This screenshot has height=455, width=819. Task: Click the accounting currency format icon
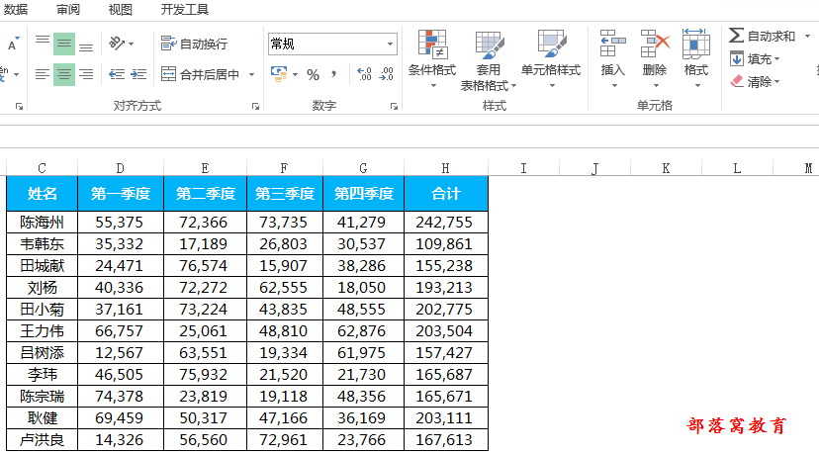279,74
